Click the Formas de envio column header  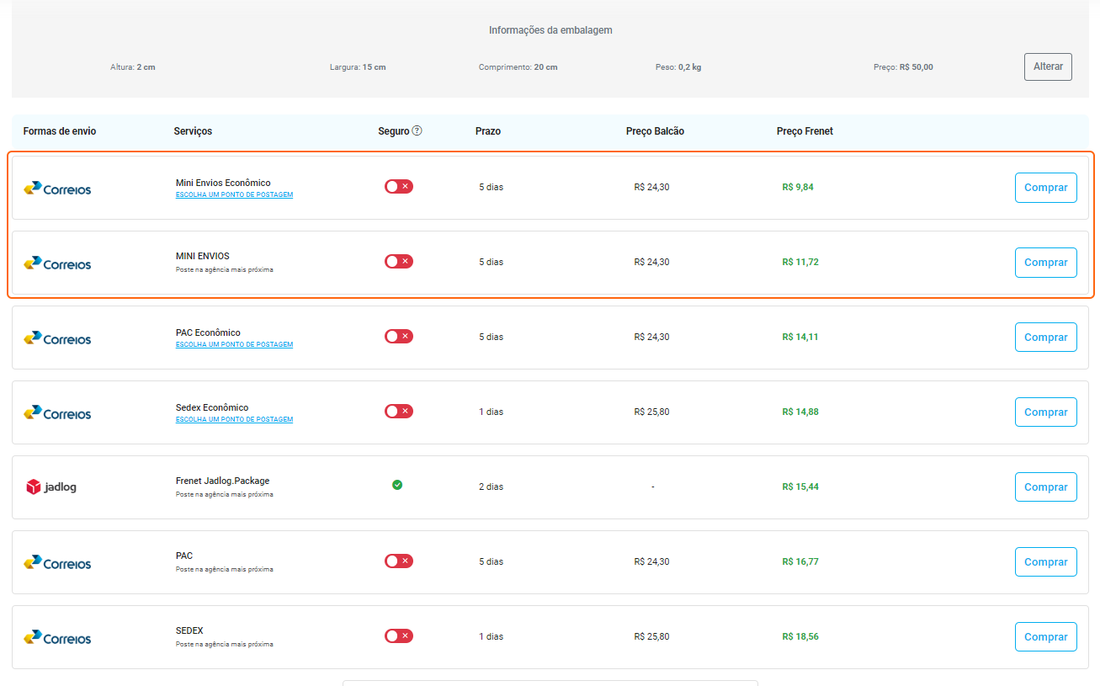tap(60, 131)
